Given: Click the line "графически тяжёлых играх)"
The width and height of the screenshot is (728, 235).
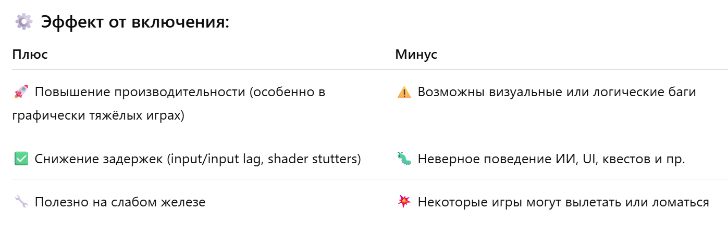Looking at the screenshot, I should (98, 115).
